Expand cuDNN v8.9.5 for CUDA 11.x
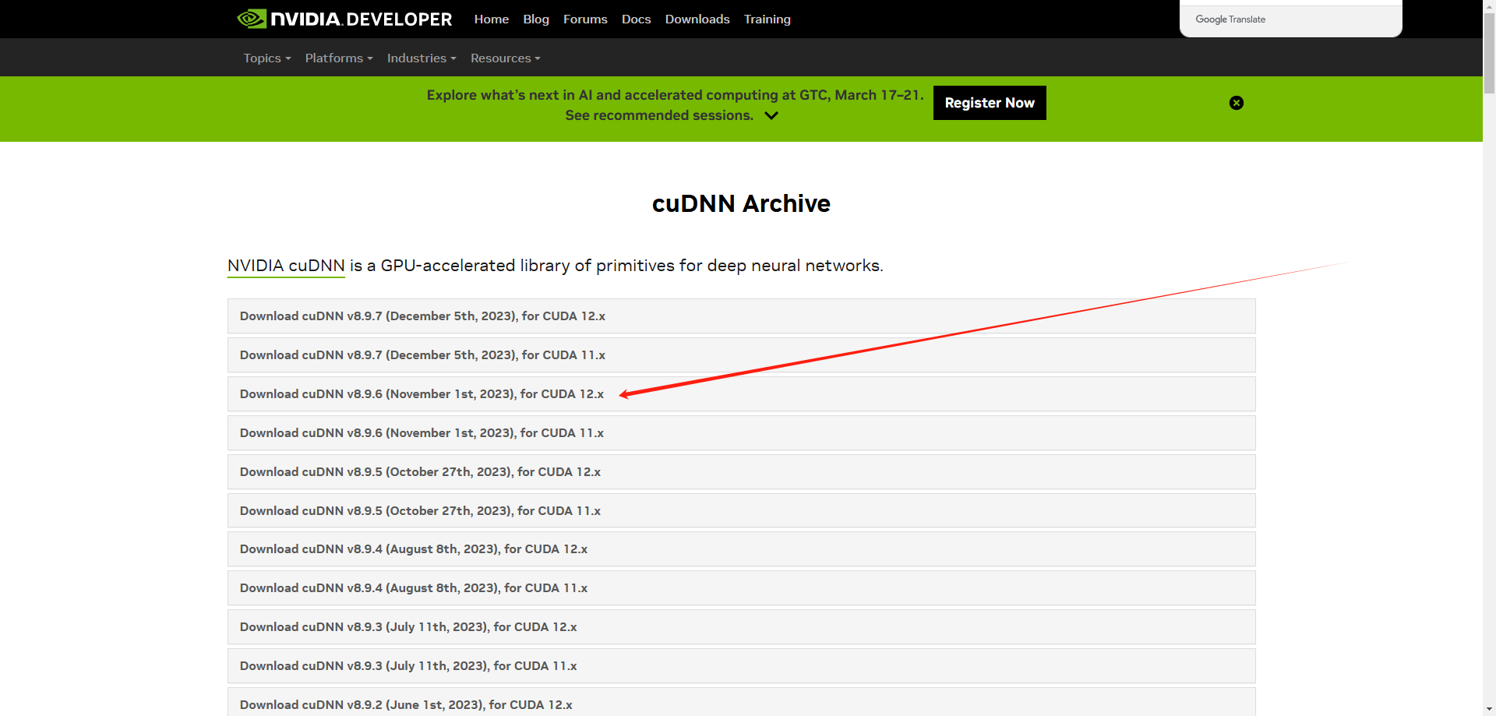 tap(420, 511)
